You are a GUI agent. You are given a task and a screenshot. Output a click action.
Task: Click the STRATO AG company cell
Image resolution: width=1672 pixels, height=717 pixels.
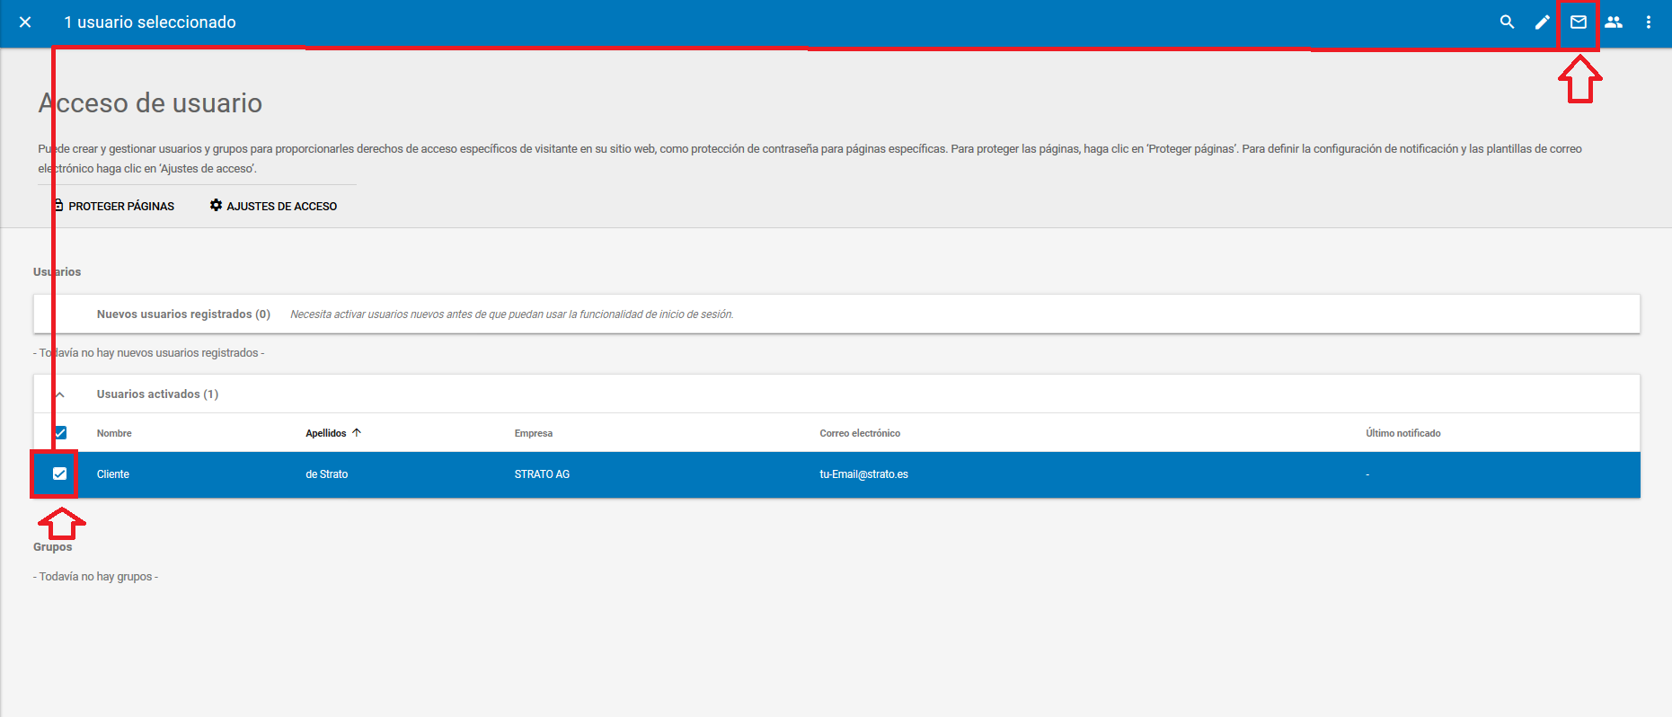tap(542, 474)
